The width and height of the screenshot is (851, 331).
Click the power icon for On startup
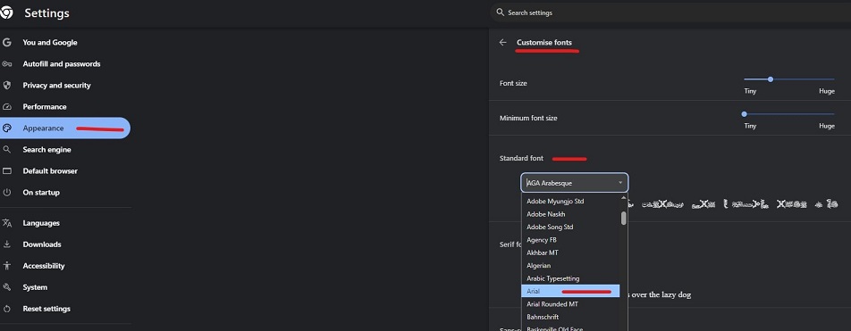[x=7, y=193]
